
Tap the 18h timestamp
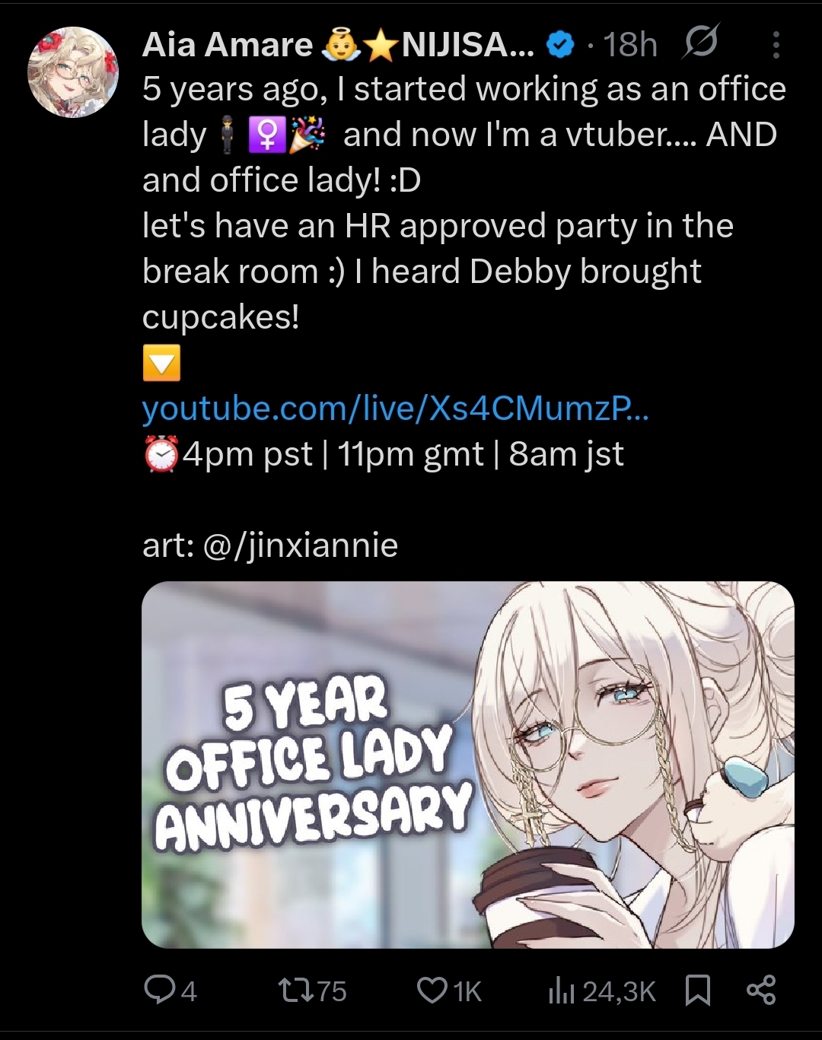point(630,45)
